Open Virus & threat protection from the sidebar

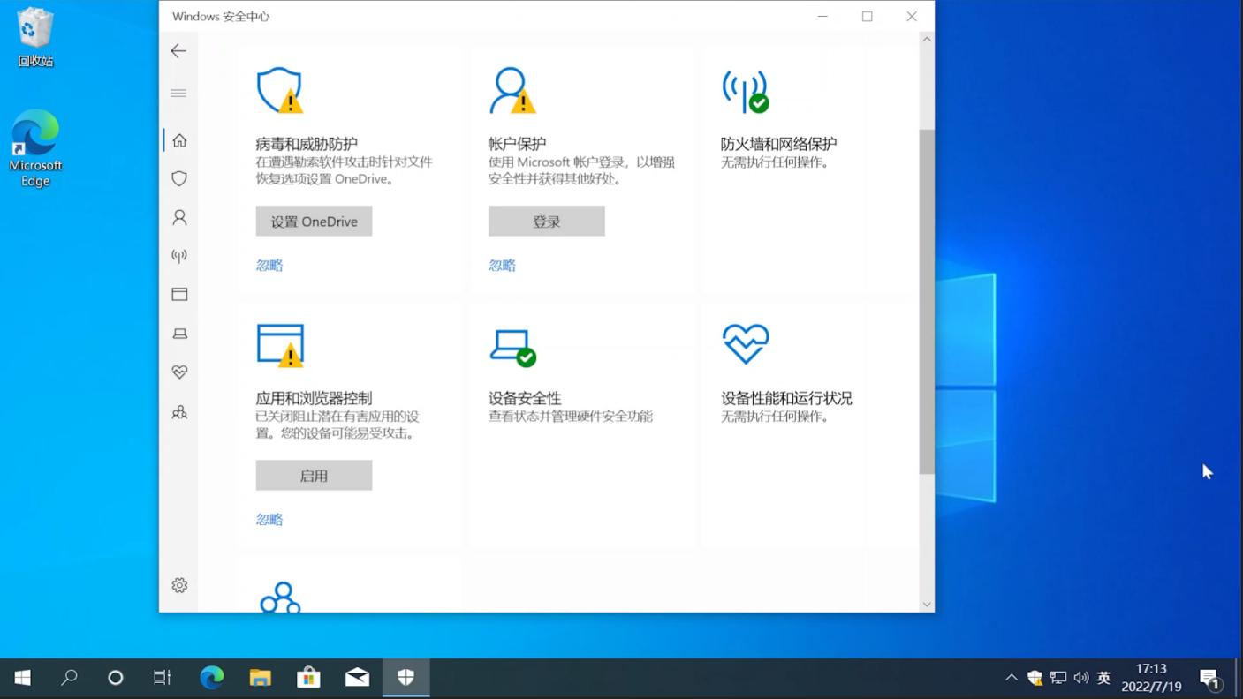click(178, 178)
